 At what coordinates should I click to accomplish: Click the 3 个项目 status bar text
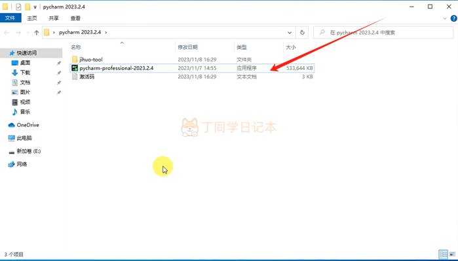[x=14, y=254]
